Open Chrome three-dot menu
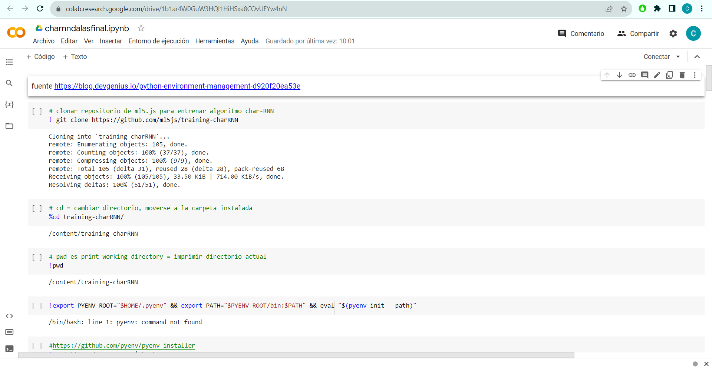The width and height of the screenshot is (712, 368). (x=702, y=9)
